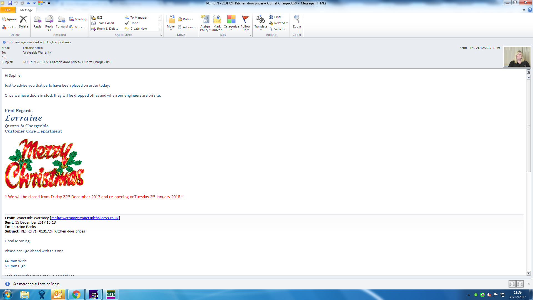Image resolution: width=533 pixels, height=300 pixels.
Task: Open the File tab
Action: (8, 10)
